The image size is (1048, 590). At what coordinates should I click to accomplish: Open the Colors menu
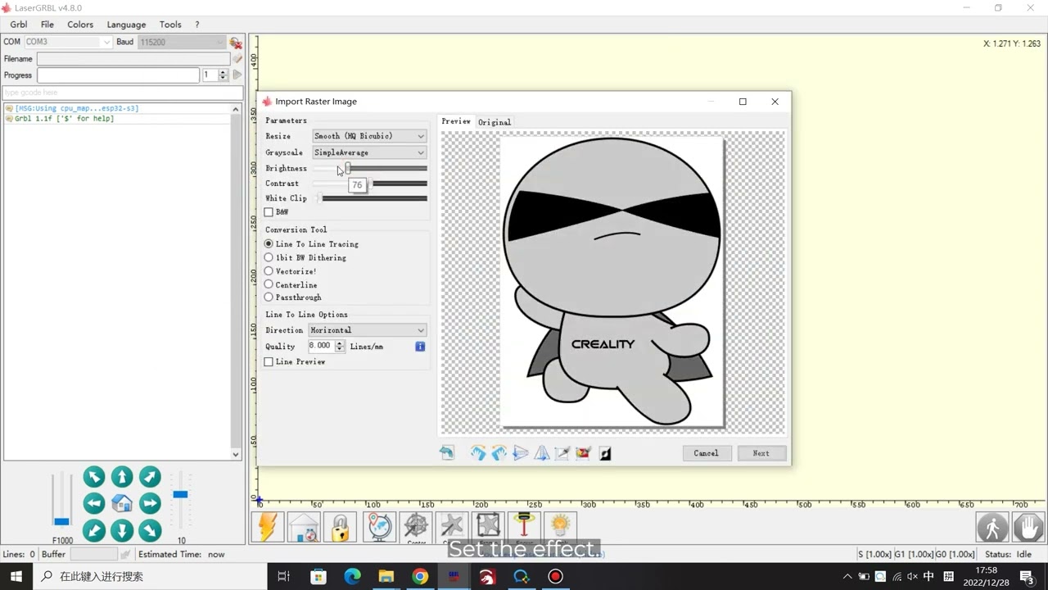point(80,25)
